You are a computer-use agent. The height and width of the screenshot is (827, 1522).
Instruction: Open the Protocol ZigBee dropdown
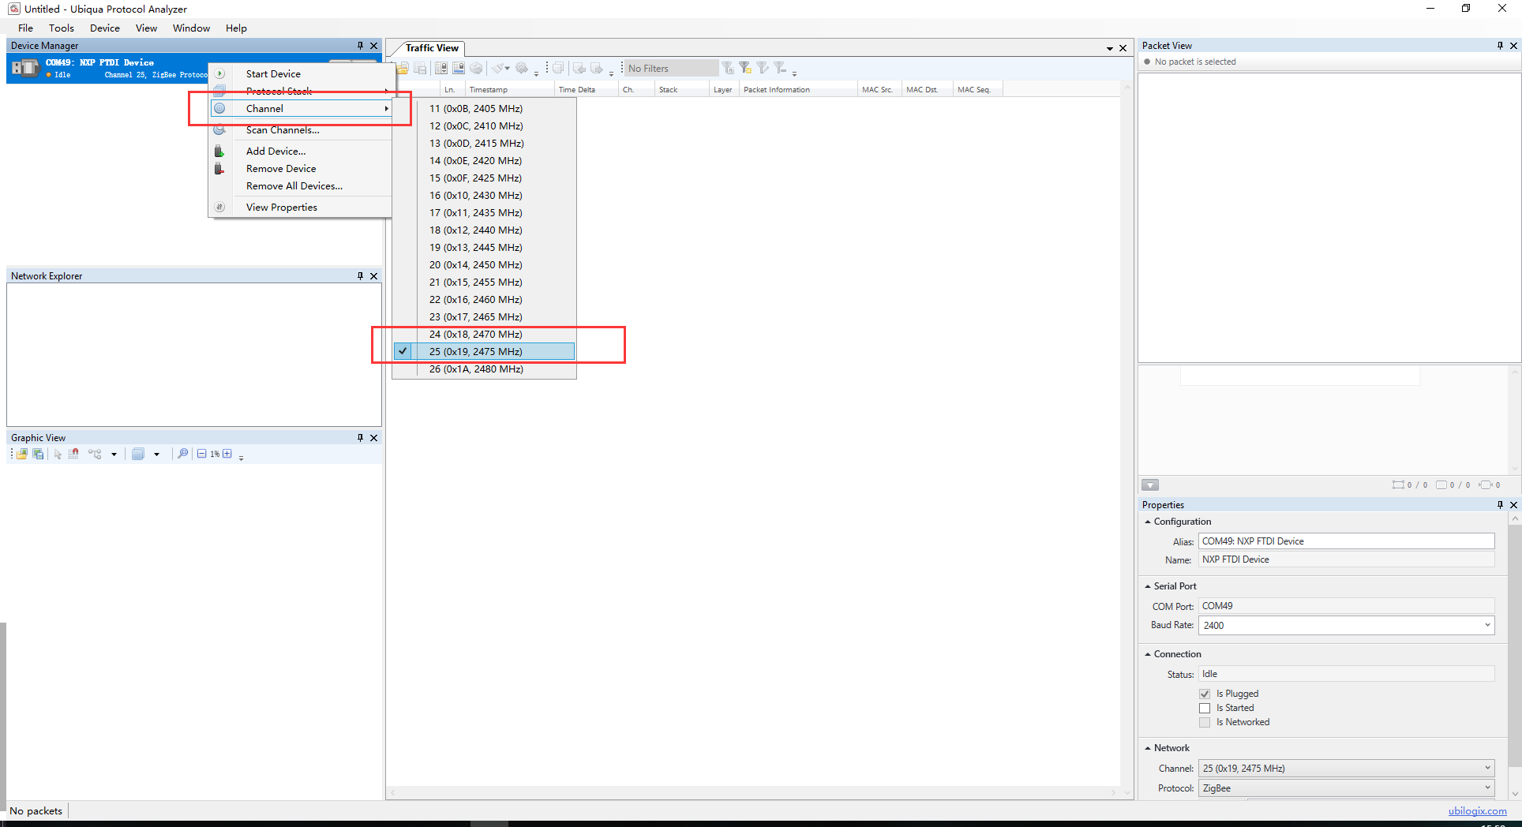click(1487, 788)
